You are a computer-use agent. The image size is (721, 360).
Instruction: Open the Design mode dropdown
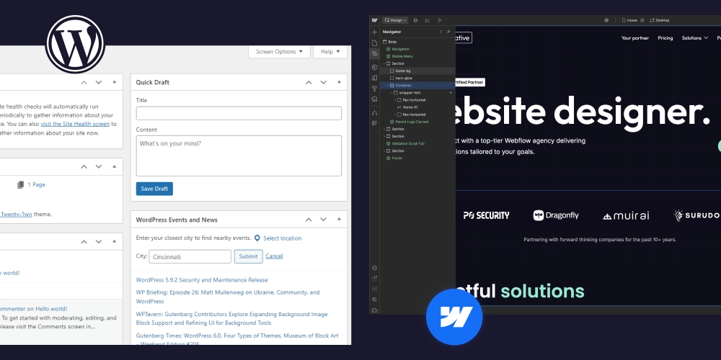pyautogui.click(x=395, y=20)
